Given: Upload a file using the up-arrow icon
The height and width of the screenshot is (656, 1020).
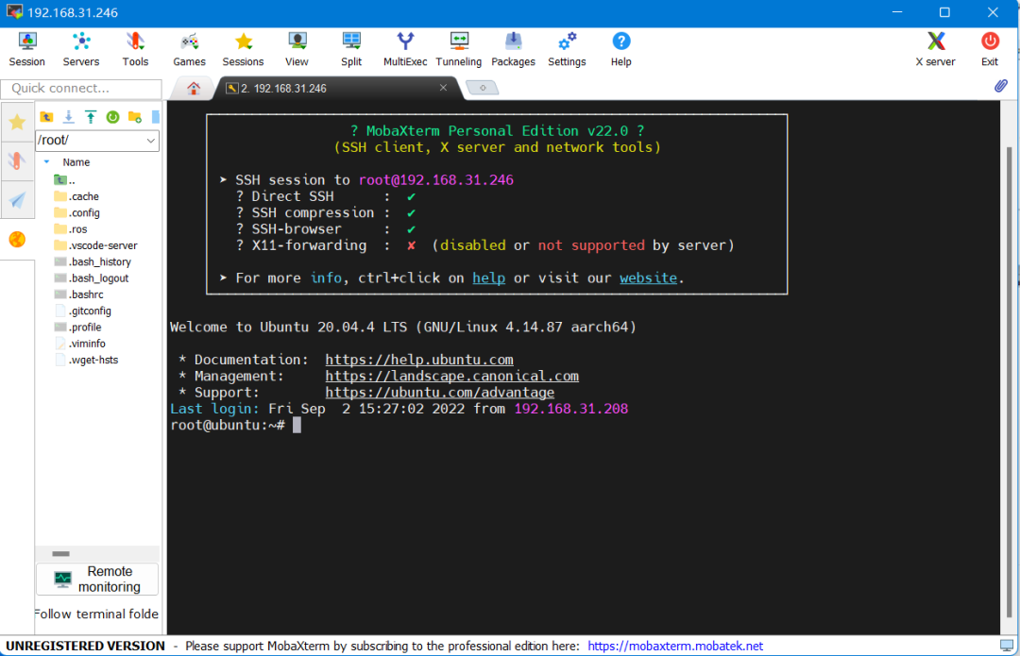Looking at the screenshot, I should [x=91, y=117].
